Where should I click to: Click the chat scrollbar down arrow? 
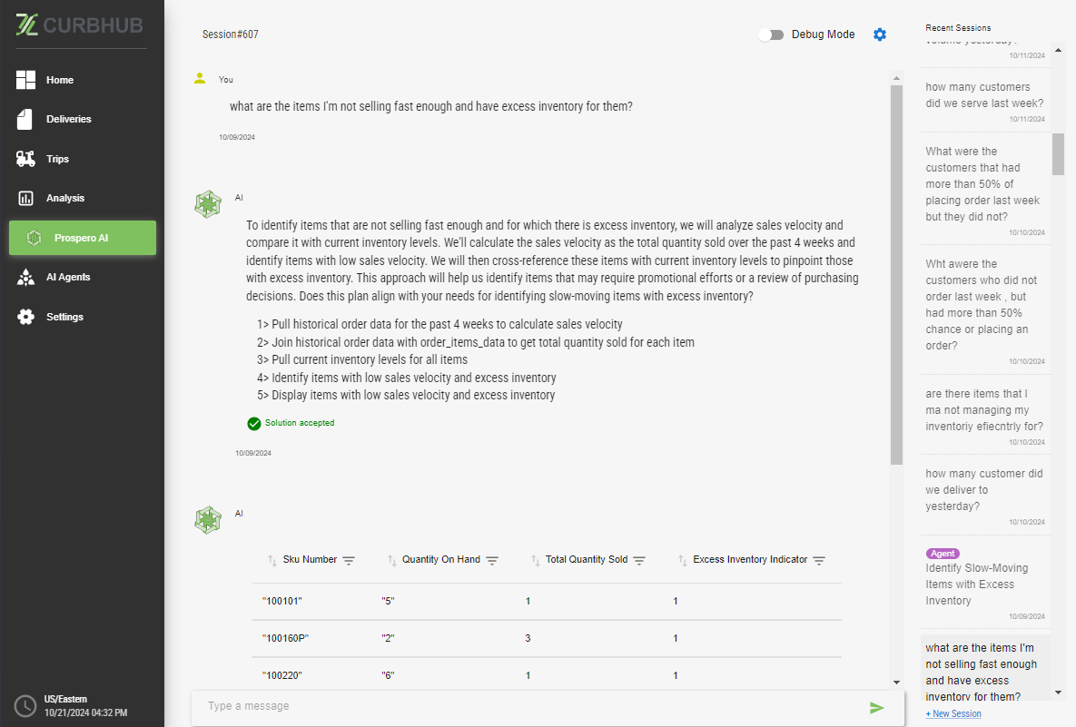[x=896, y=682]
